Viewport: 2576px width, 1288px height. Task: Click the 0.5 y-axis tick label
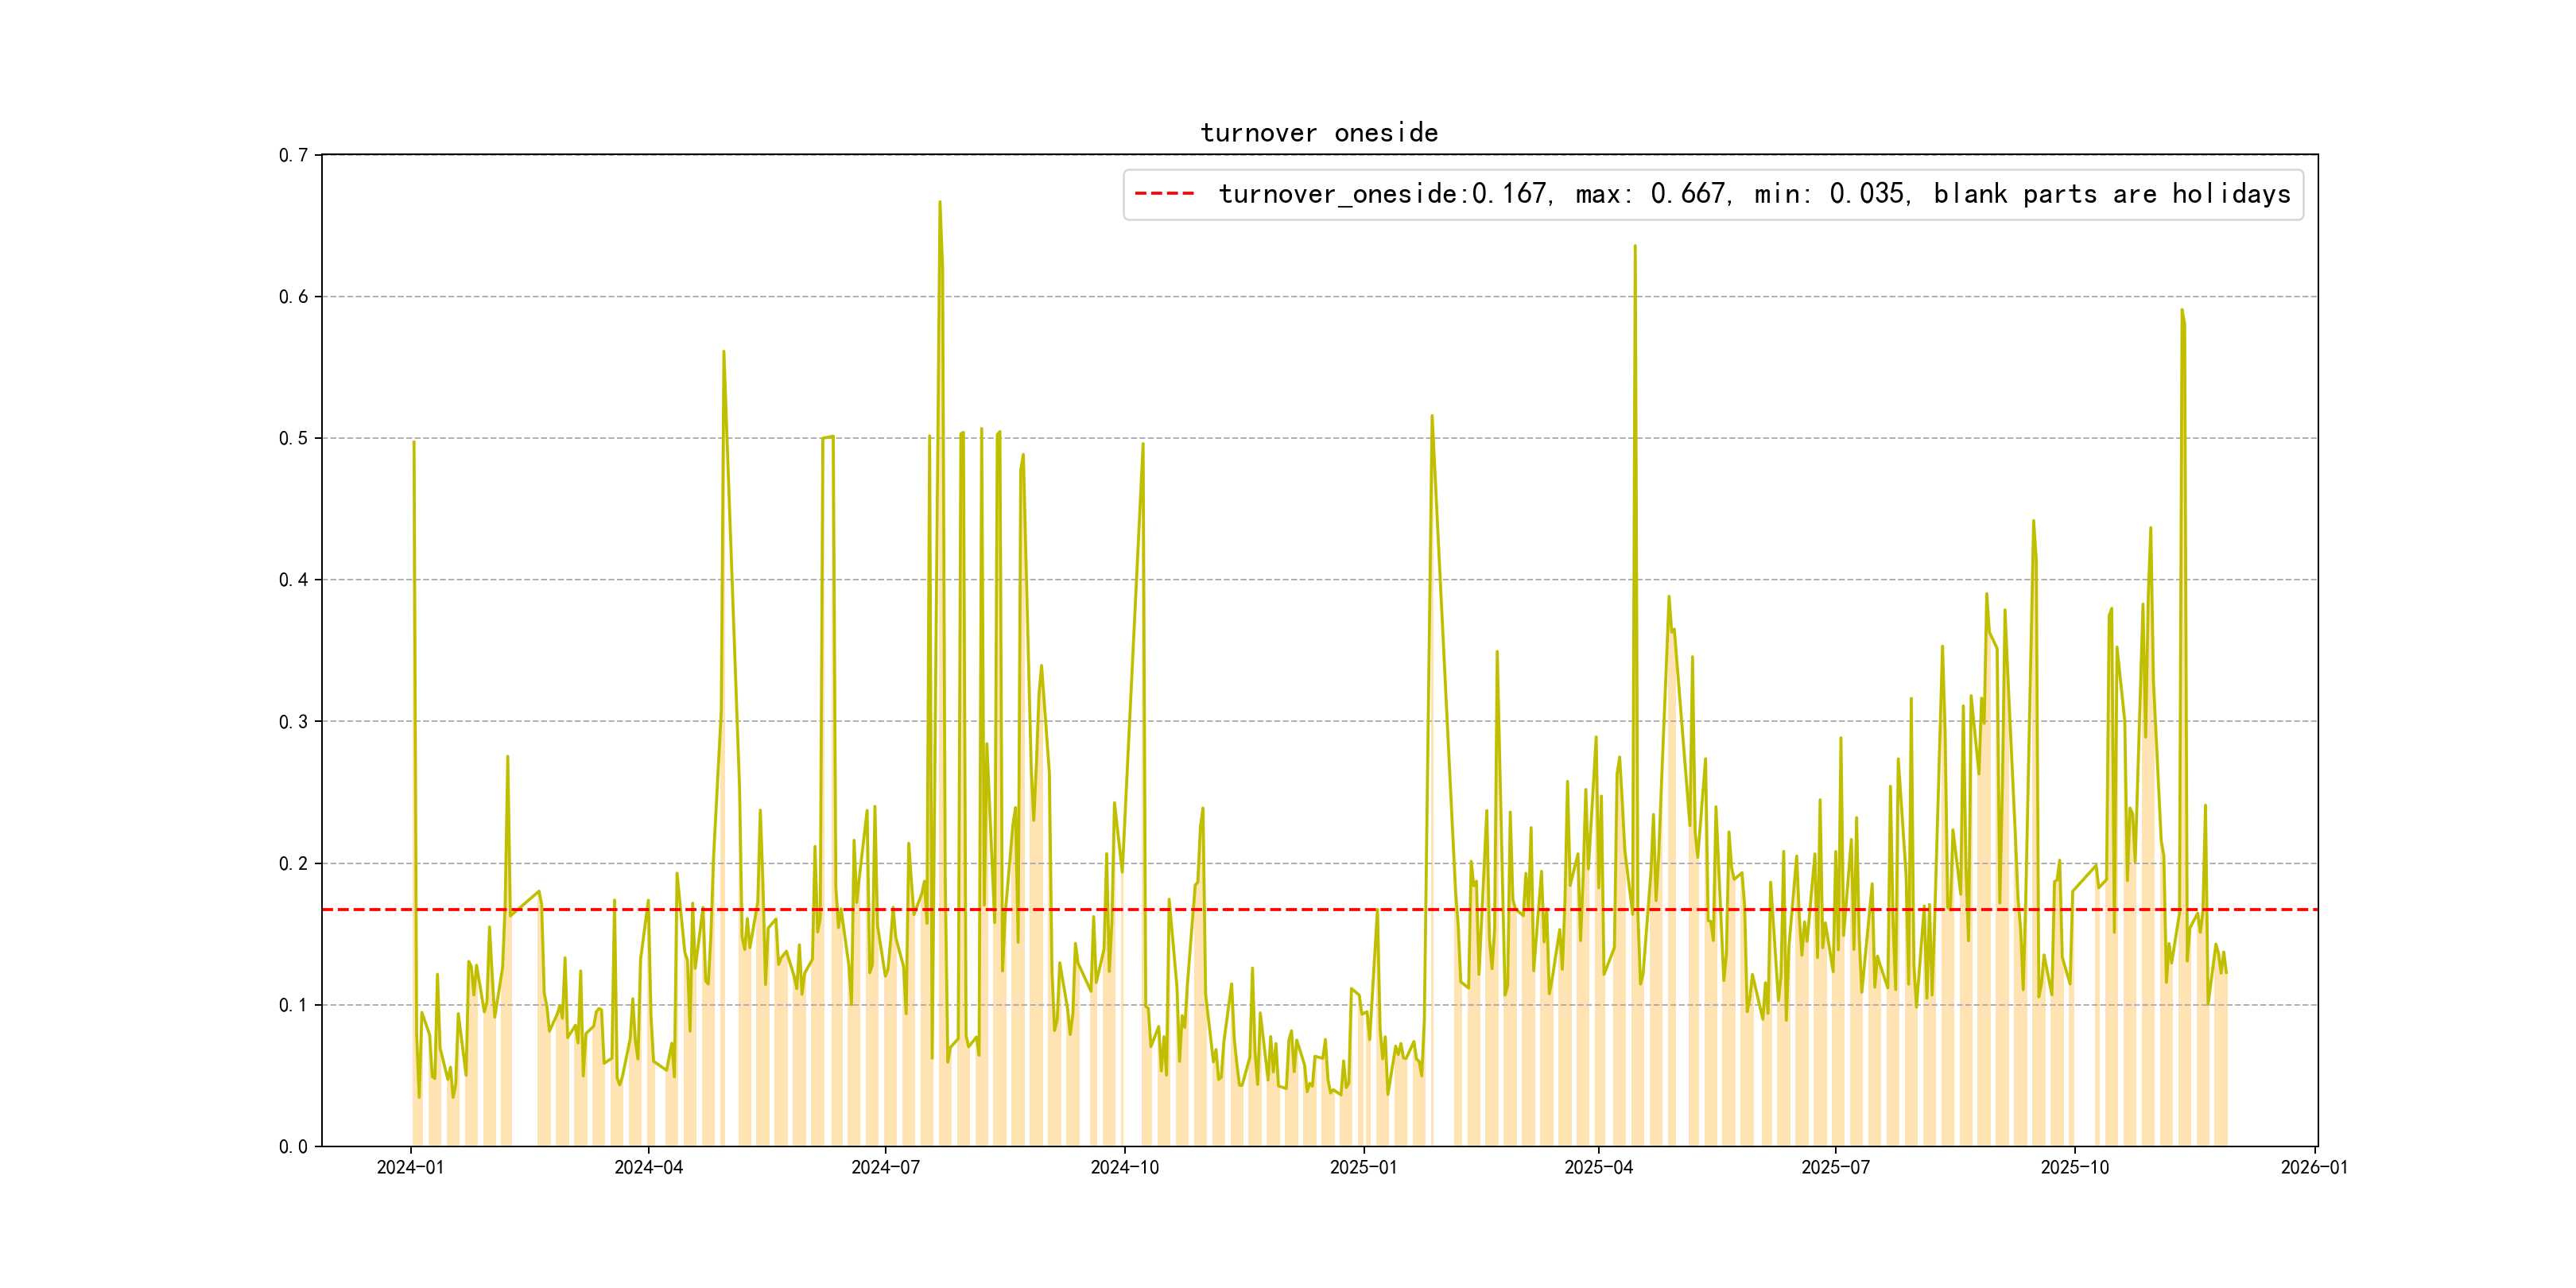[293, 438]
